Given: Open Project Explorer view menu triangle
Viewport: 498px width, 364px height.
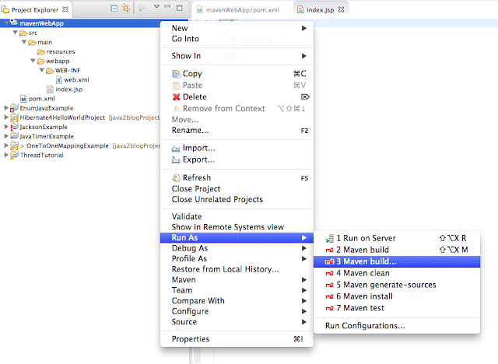Looking at the screenshot, I should [x=156, y=6].
